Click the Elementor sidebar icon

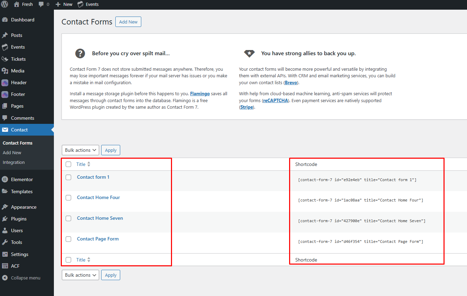5,179
